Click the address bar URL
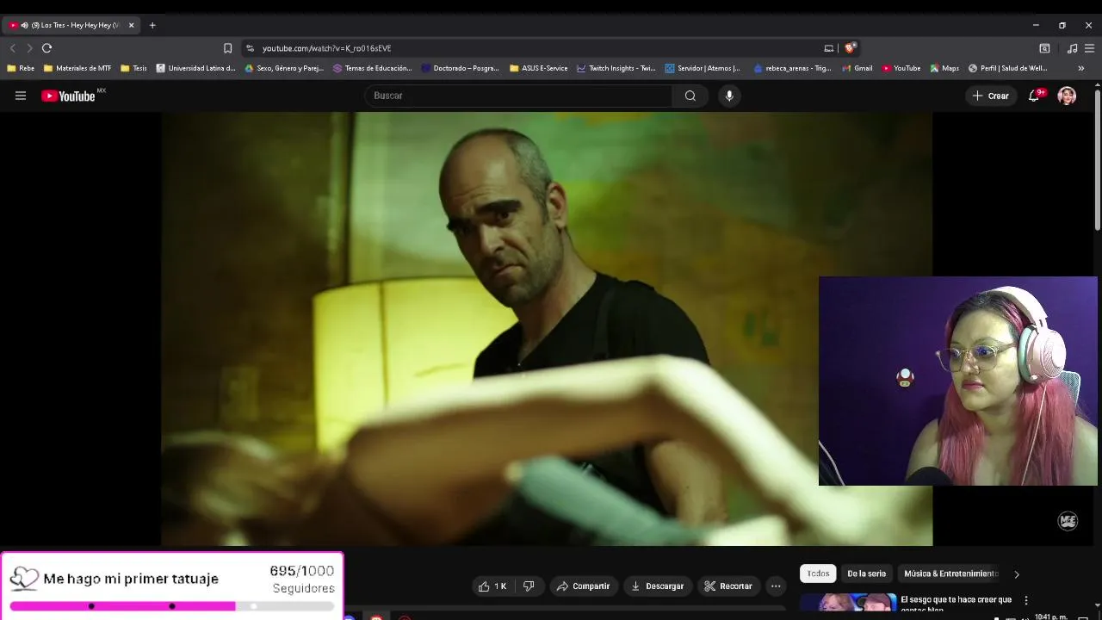The height and width of the screenshot is (620, 1102). coord(326,48)
